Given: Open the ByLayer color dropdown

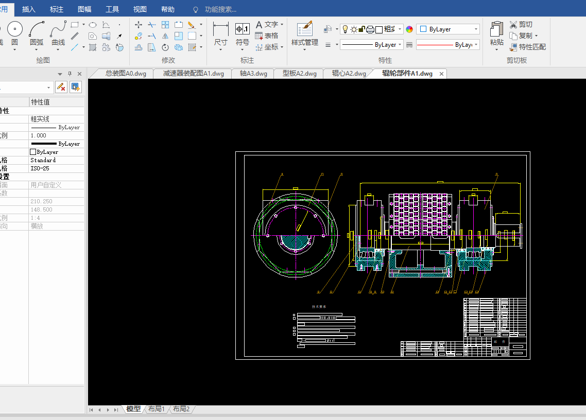Looking at the screenshot, I should (476, 29).
